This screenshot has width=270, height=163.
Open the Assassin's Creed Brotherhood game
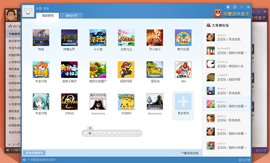(98, 102)
